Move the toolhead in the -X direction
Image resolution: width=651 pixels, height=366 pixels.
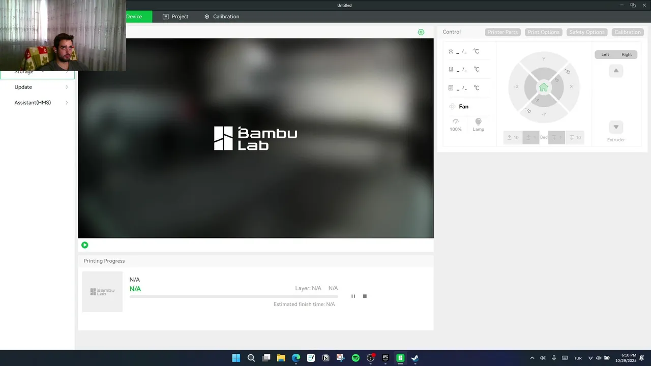point(516,87)
